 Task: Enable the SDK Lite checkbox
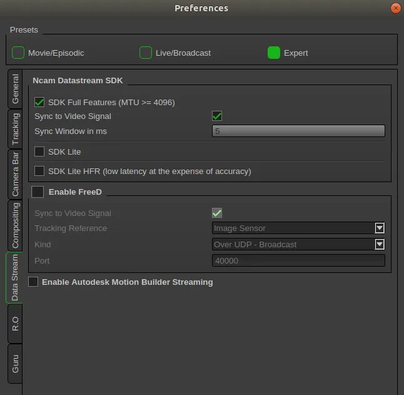coord(39,151)
